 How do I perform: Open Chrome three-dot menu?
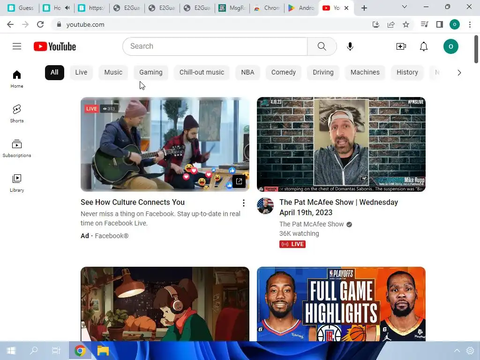point(470,24)
